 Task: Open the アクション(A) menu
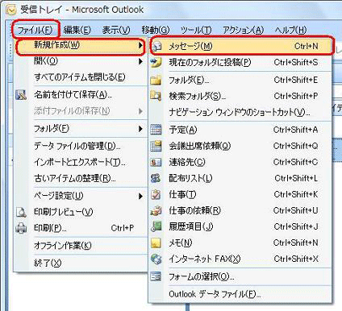(244, 30)
